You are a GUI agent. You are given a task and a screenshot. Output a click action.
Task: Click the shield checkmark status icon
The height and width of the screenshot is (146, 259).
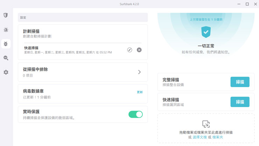tap(206, 32)
